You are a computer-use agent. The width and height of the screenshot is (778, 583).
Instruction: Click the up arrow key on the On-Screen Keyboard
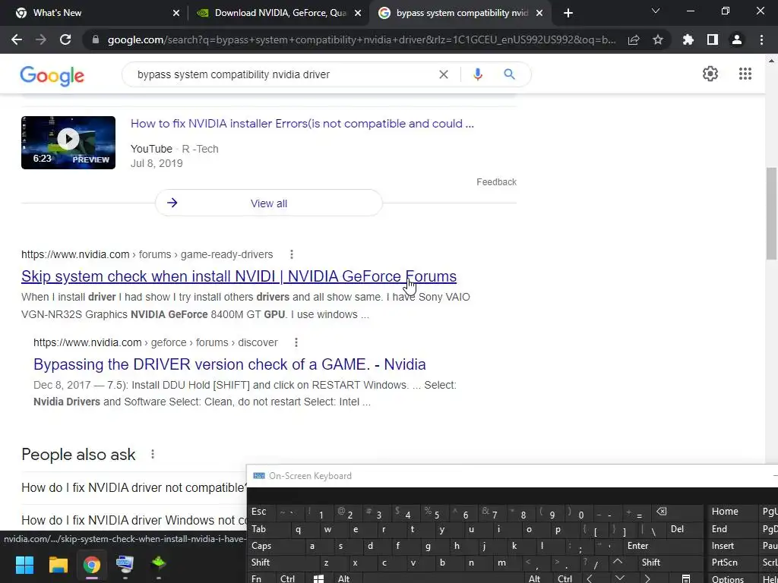[x=617, y=563]
